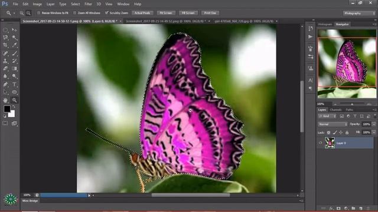Select the Pen tool

[5, 84]
